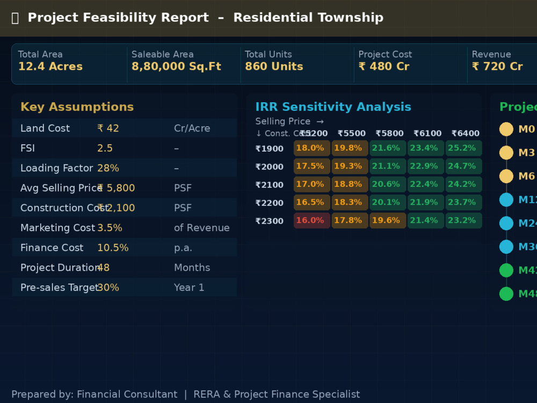
Task: Select the M3 timeline milestone dot
Action: [x=506, y=153]
